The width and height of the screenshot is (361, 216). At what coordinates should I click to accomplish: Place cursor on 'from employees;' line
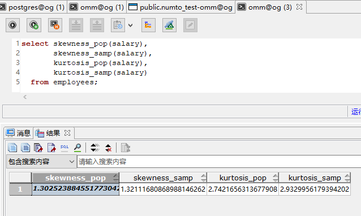click(65, 82)
